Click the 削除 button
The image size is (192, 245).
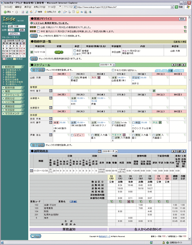point(34,36)
